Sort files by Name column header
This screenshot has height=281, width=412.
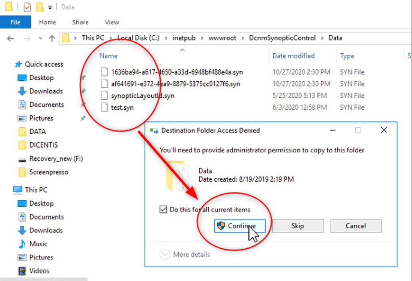pos(108,56)
